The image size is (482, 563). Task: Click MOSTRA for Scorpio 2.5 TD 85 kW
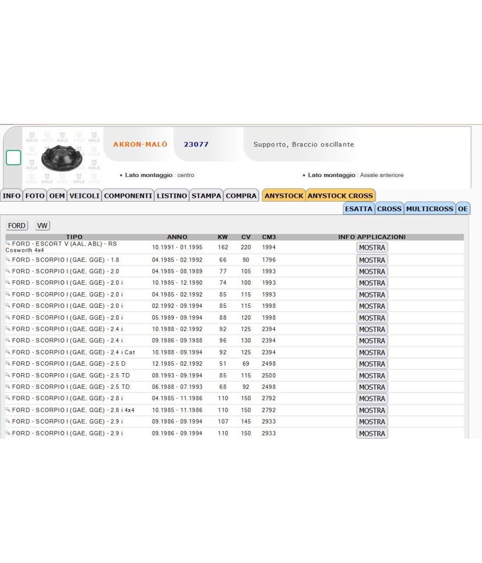pos(372,375)
